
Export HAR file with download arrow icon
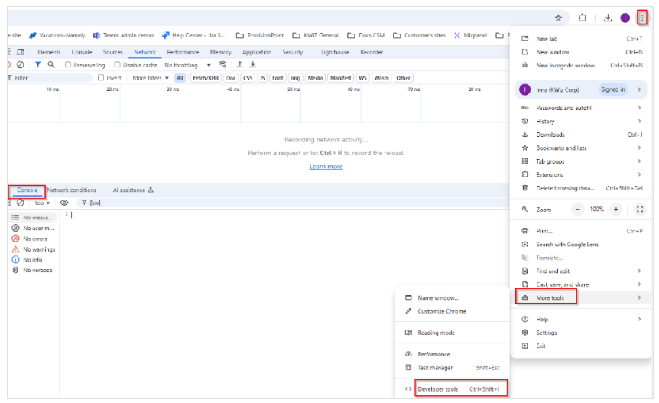pos(252,65)
